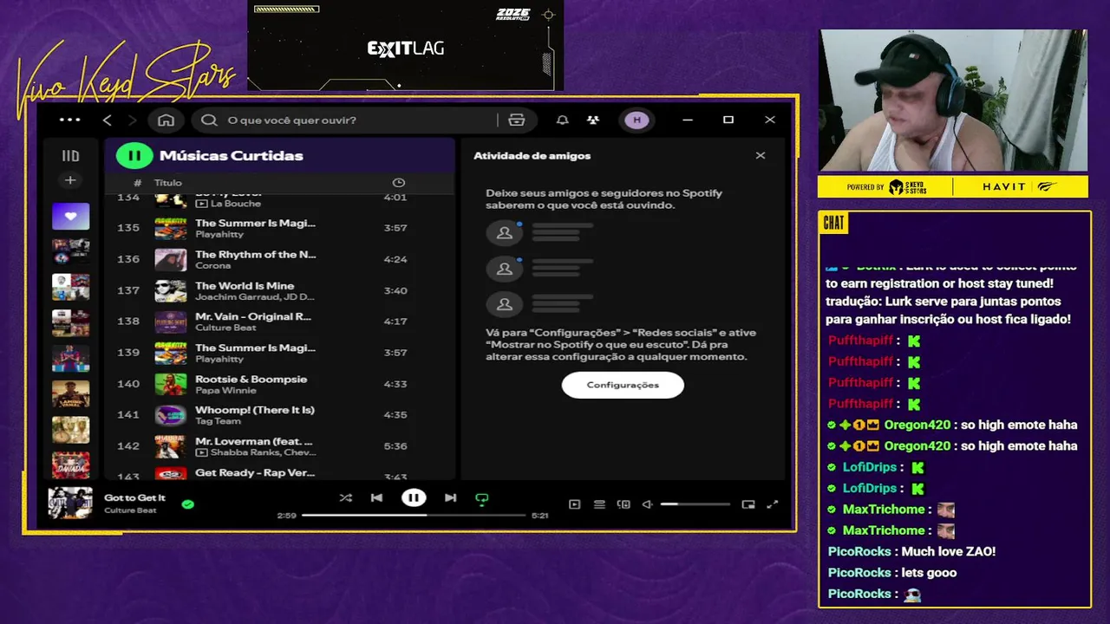Select 'The Summer Is Magi...' in row 139
1110x624 pixels.
[256, 348]
